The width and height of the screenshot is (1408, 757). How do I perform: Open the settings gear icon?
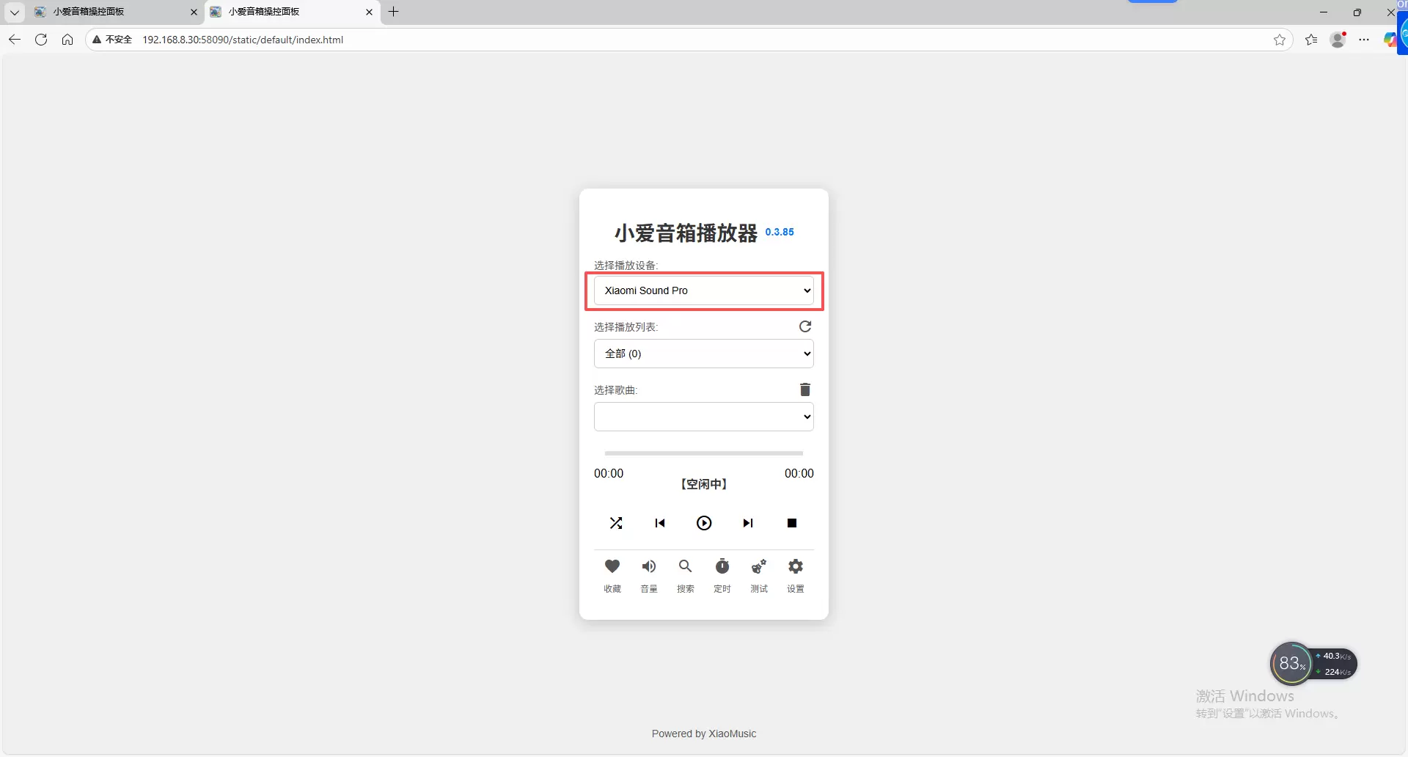coord(796,567)
